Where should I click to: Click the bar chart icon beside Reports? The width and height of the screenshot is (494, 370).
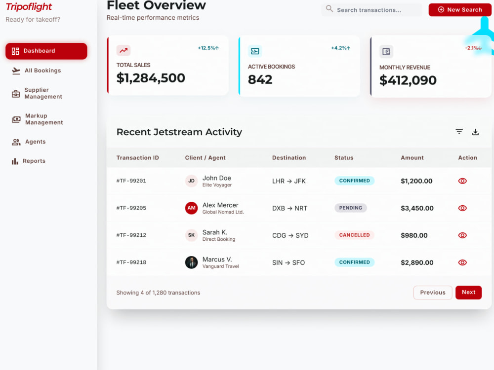(x=15, y=161)
